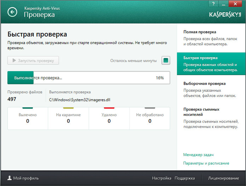Select Быстрая проверка scan option
Screen dimensions: 246x186
211,64
